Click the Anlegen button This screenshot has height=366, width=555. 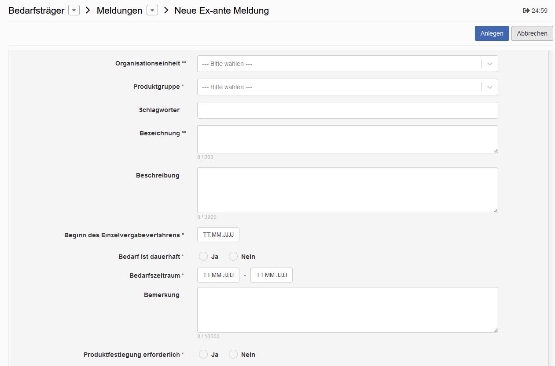point(492,33)
